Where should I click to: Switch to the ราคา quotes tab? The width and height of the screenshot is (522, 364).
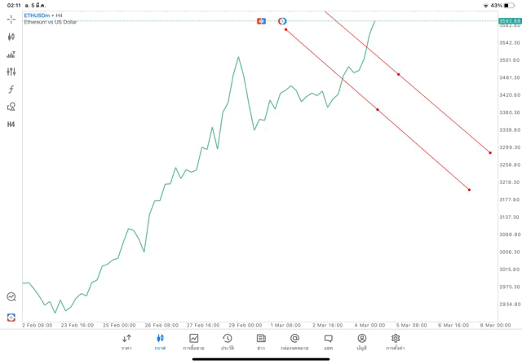point(126,341)
